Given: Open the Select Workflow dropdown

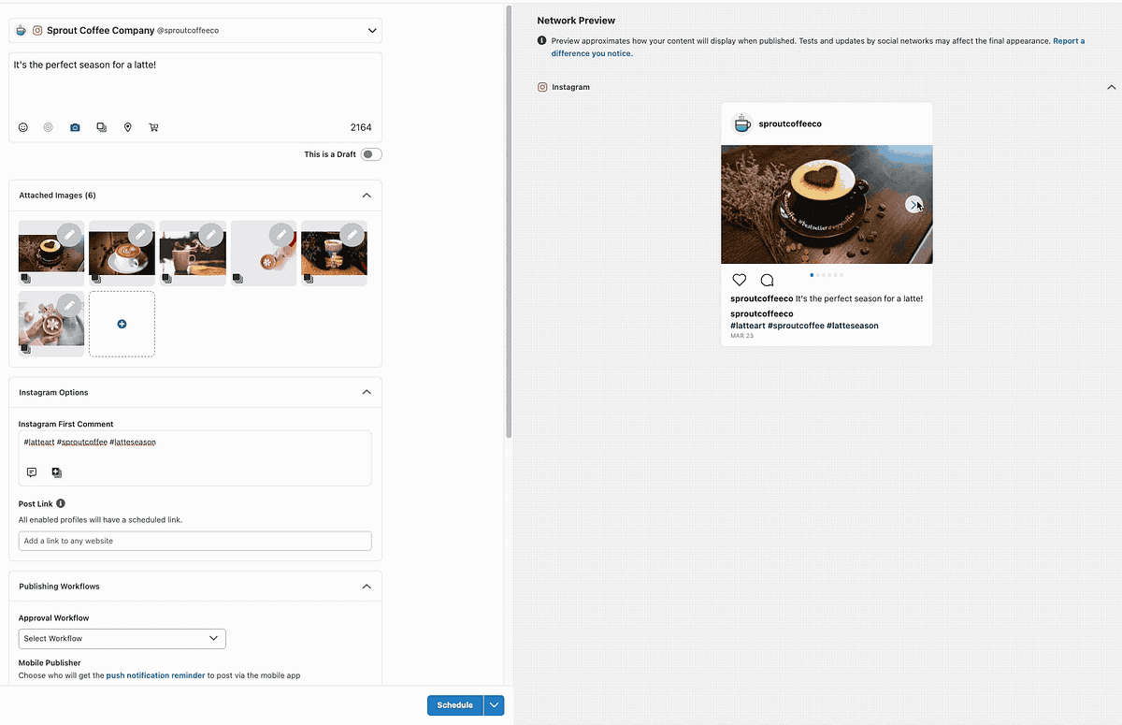Looking at the screenshot, I should pos(122,638).
